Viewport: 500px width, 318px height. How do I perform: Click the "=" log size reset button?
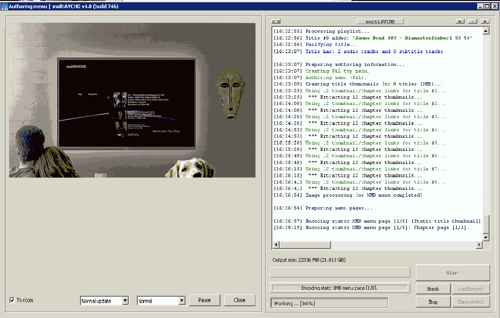[460, 21]
